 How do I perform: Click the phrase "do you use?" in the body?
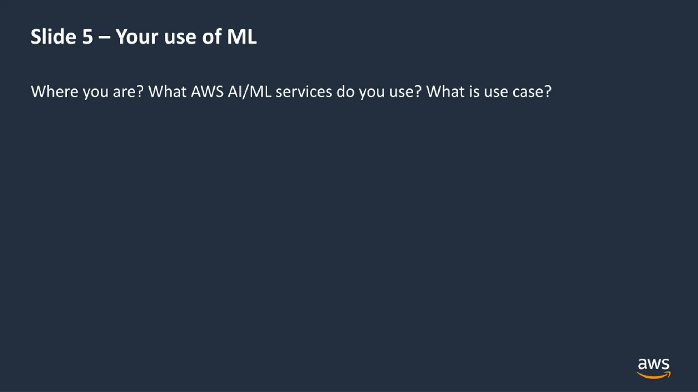pyautogui.click(x=379, y=92)
